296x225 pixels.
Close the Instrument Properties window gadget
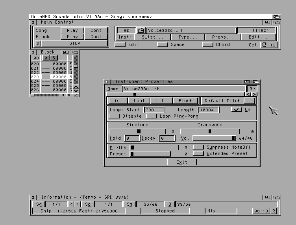[107, 82]
